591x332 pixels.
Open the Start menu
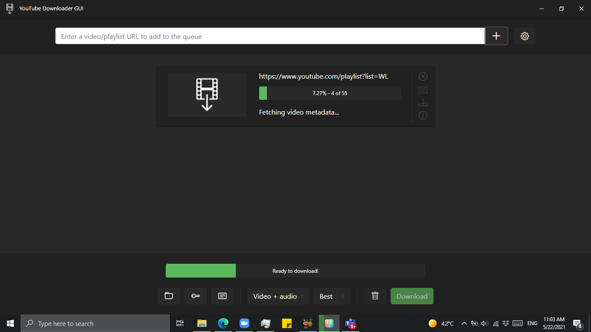pos(10,323)
